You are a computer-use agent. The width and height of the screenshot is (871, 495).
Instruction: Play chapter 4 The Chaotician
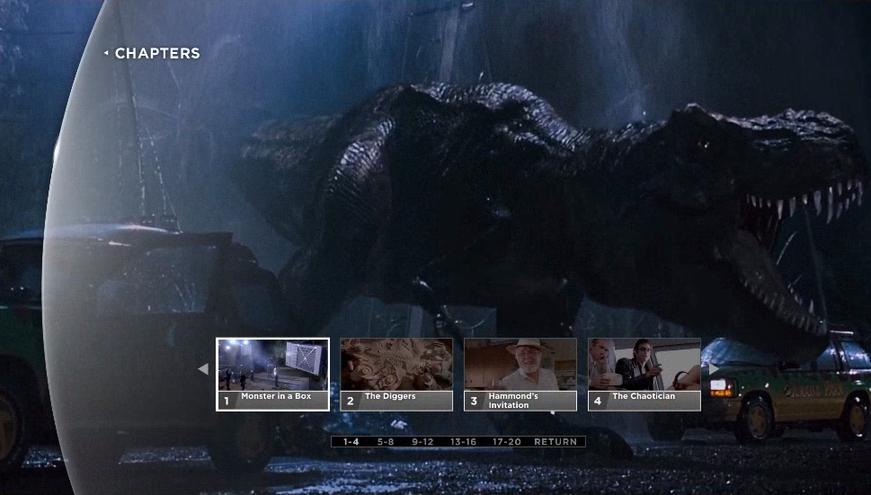644,375
